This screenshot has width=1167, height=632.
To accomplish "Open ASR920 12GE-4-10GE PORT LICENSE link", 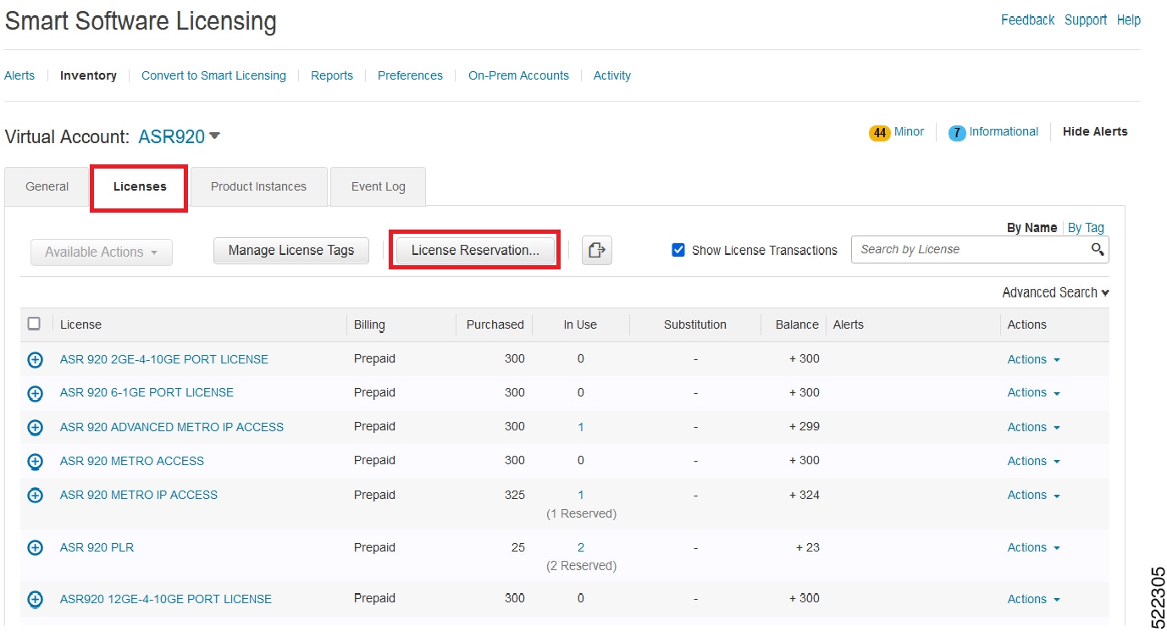I will (166, 599).
